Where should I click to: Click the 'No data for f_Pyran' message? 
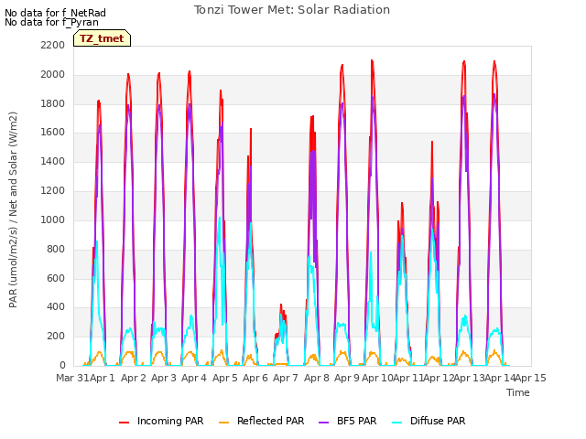click(x=51, y=22)
